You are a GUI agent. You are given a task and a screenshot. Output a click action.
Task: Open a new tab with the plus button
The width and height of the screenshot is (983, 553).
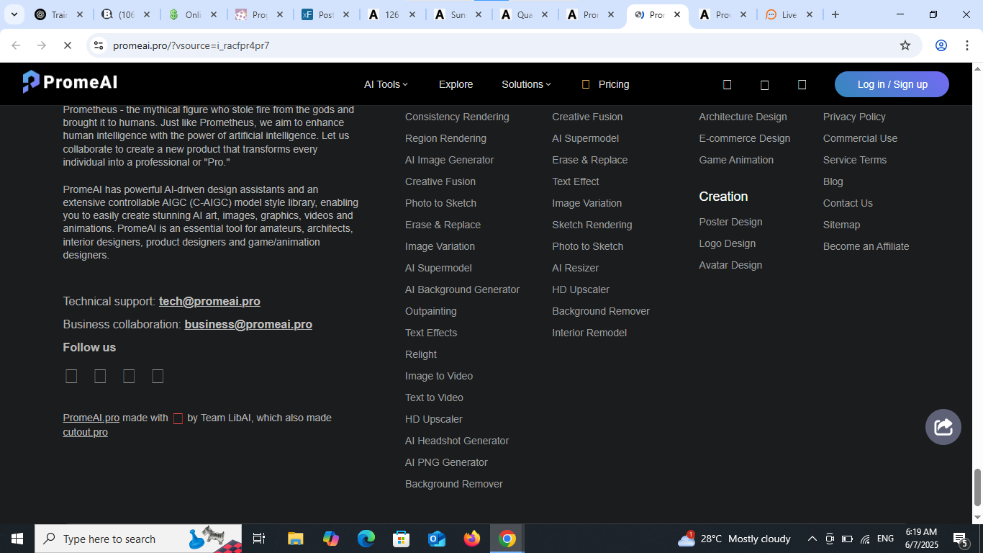coord(835,14)
